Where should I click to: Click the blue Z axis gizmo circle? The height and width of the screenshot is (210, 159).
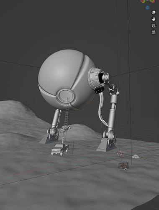148,8
